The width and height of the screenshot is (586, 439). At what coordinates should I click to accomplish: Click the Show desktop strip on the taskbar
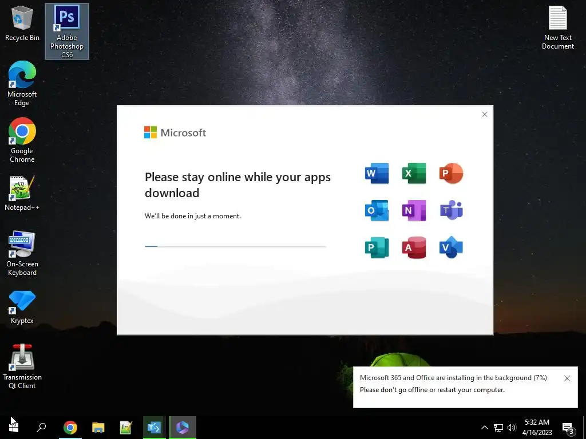[584, 427]
